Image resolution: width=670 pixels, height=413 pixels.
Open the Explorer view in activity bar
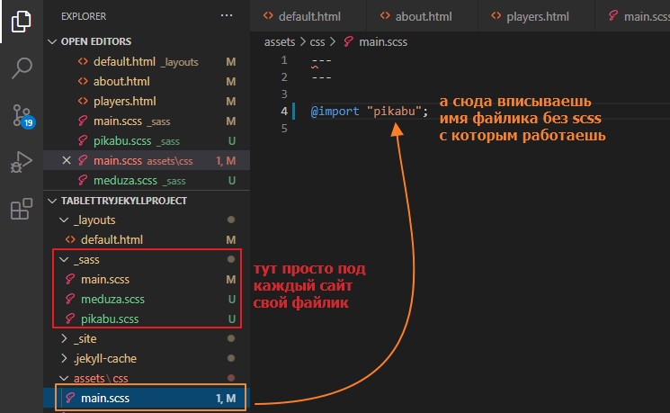[x=21, y=21]
